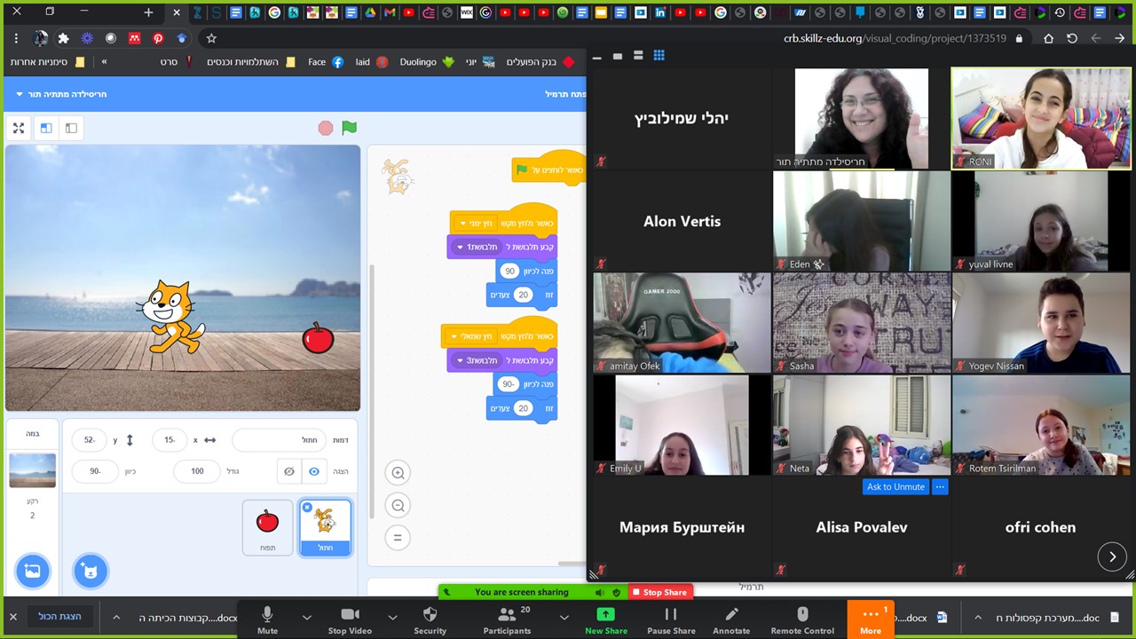Switch Zoom to grid gallery view icon
This screenshot has height=639, width=1136.
659,55
